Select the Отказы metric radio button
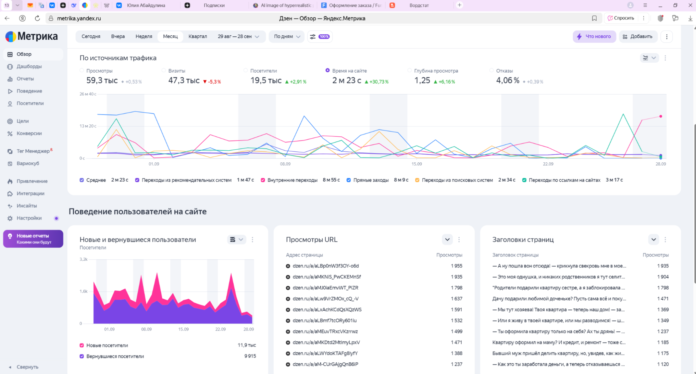The height and width of the screenshot is (374, 696). 492,71
